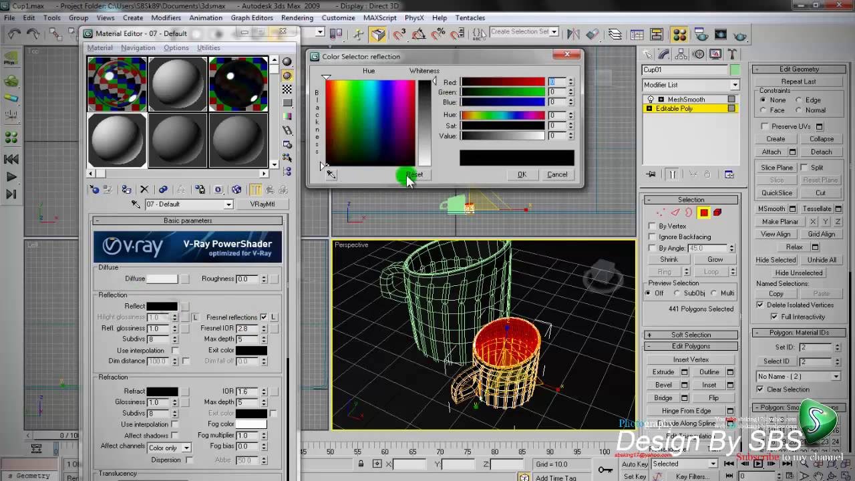855x481 pixels.
Task: Click the color sample eyedropper in Color Selector
Action: [331, 174]
